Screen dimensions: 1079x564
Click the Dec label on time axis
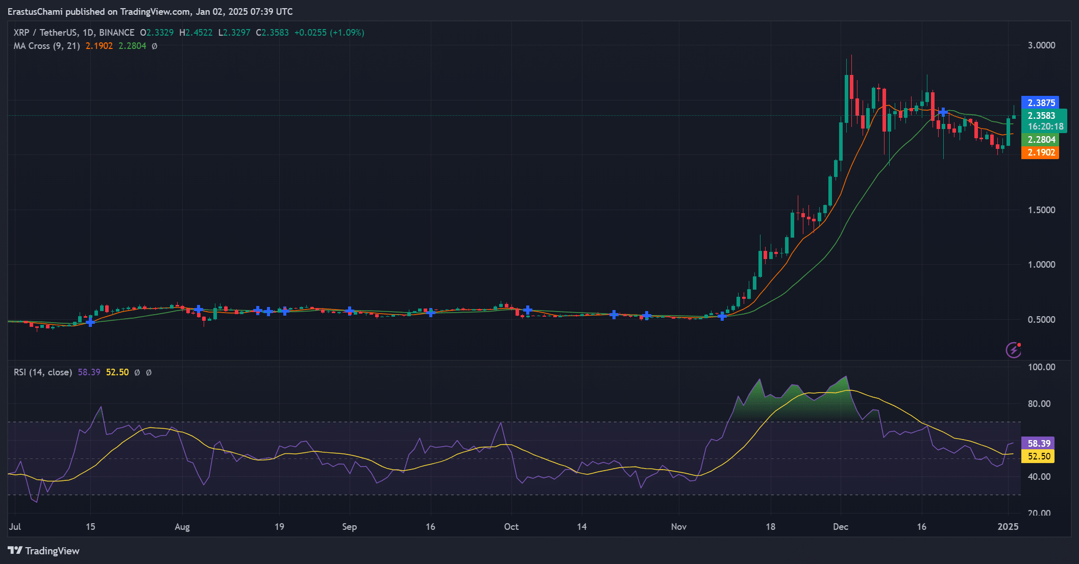click(841, 527)
